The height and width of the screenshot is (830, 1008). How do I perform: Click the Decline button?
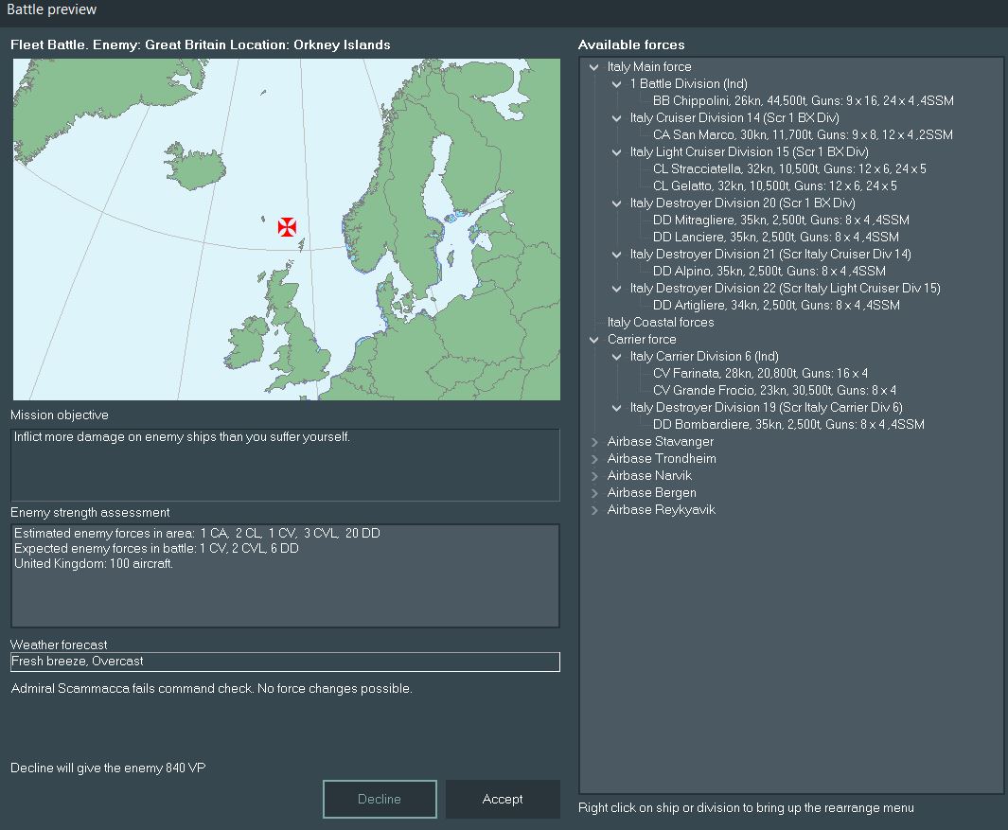(x=380, y=799)
